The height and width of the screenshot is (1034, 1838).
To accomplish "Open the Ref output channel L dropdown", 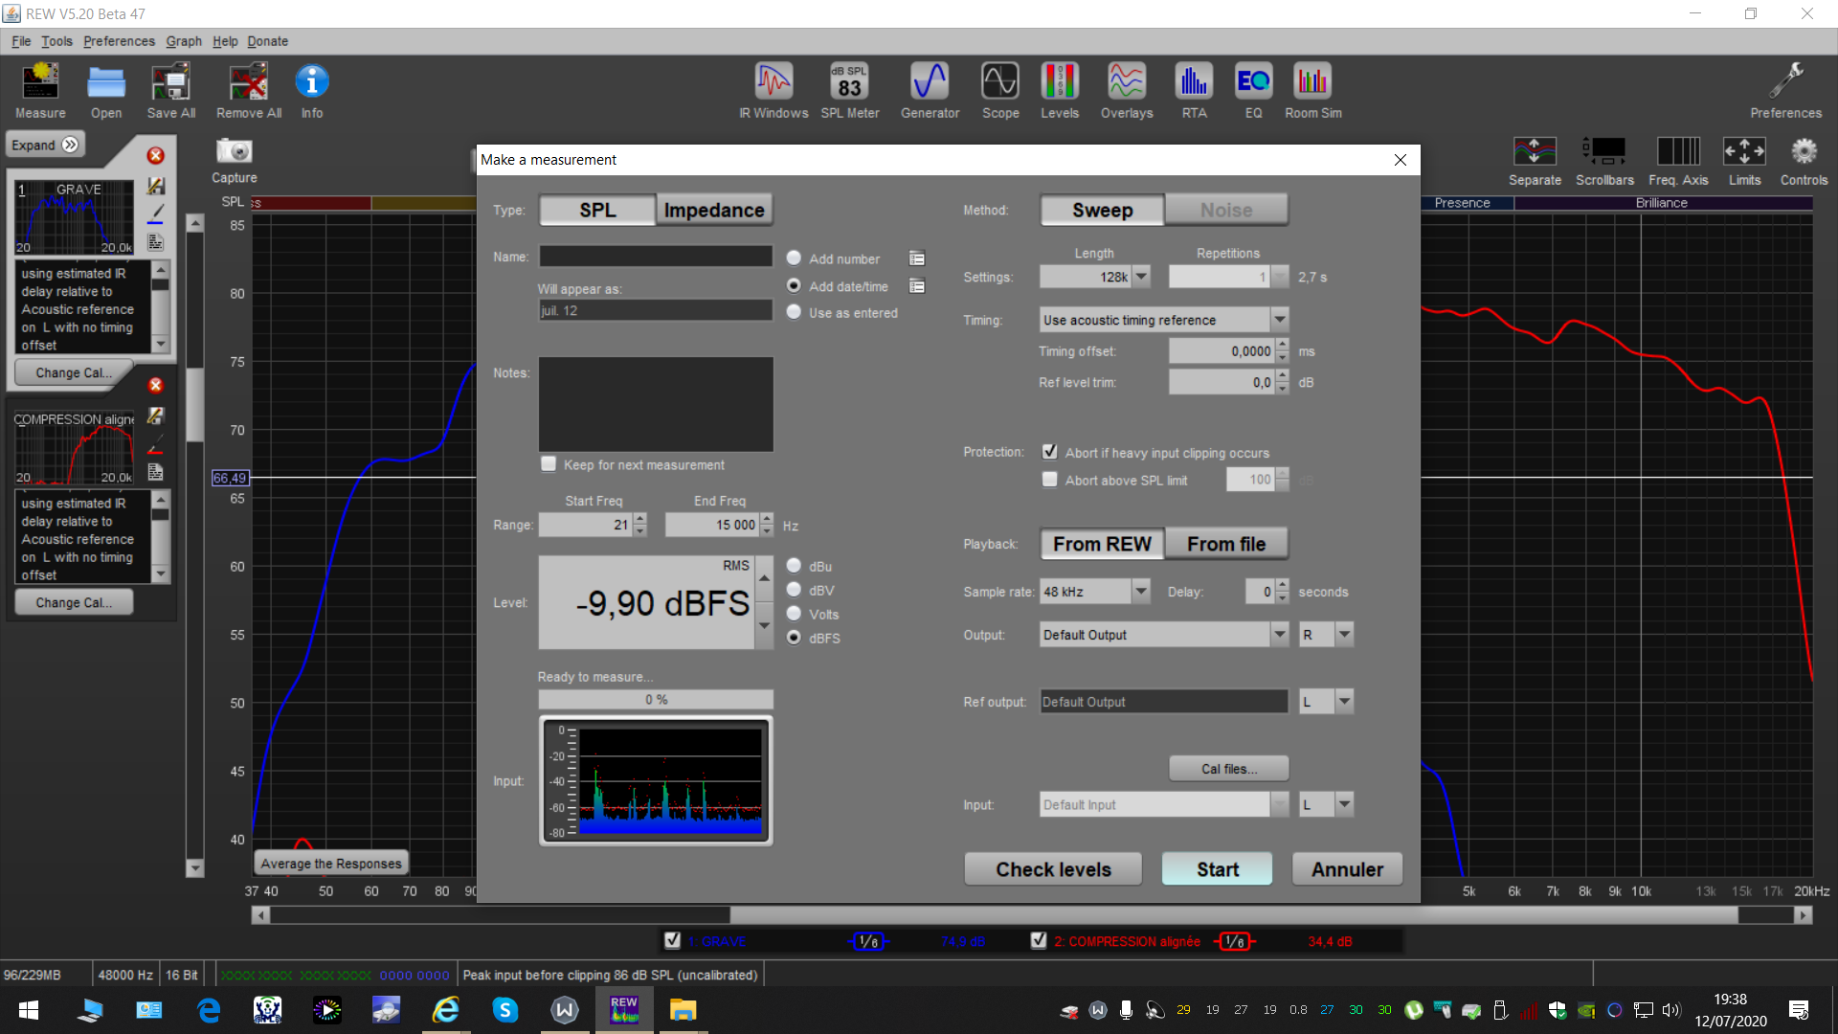I will coord(1344,701).
